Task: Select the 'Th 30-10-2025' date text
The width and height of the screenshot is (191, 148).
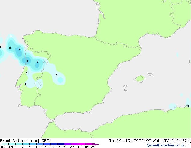Action: point(127,141)
